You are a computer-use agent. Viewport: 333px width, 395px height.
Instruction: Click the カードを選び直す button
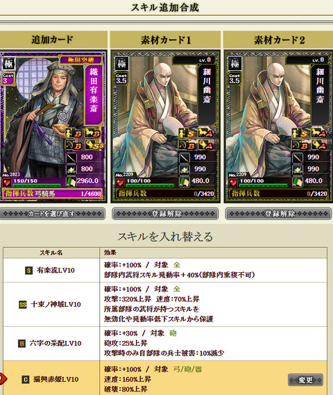pos(52,214)
